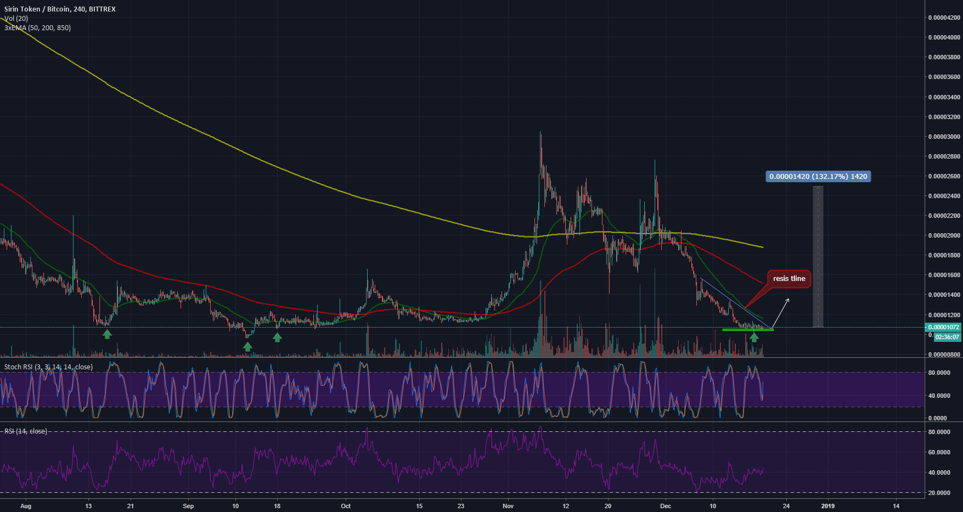This screenshot has height=512, width=963.
Task: Click the 2019 label on the time axis
Action: pyautogui.click(x=827, y=506)
